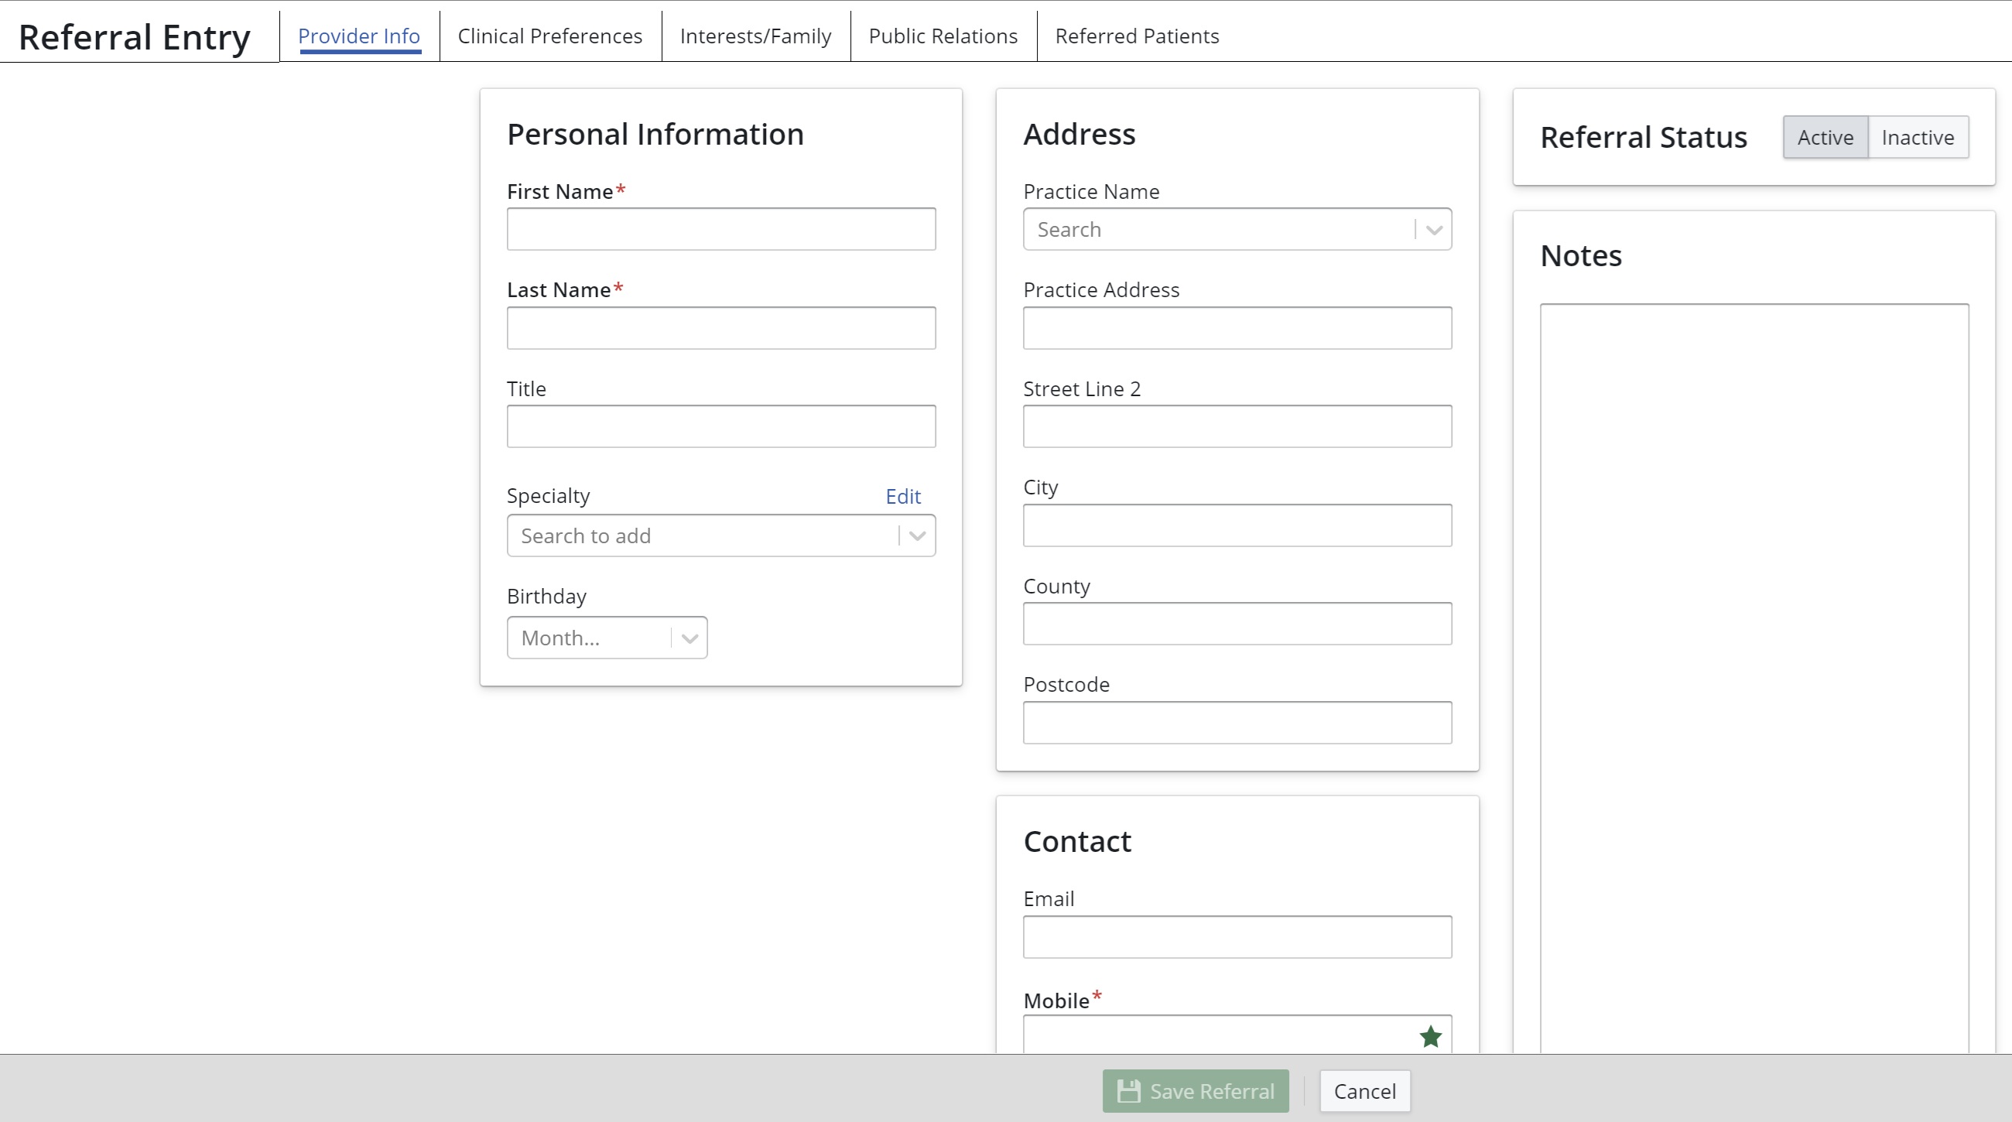The width and height of the screenshot is (2012, 1122).
Task: Click the Edit link beside Specialty
Action: [903, 496]
